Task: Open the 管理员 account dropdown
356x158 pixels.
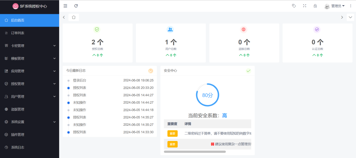Action: coord(334,6)
